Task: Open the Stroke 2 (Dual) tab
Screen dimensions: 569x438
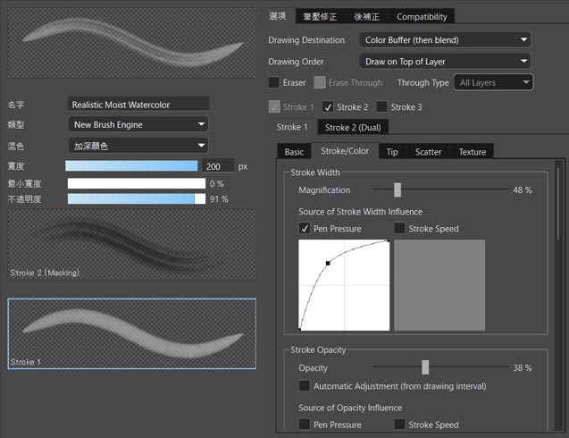Action: click(x=352, y=128)
